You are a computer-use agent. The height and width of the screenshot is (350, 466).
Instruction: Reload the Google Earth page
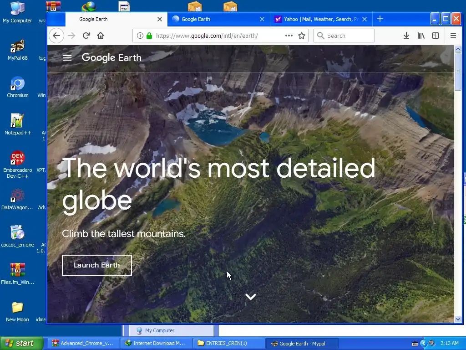pos(86,36)
